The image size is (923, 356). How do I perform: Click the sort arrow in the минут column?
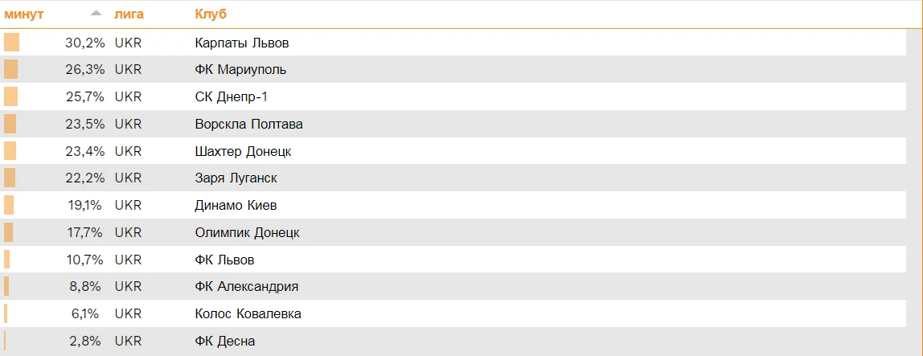click(96, 14)
